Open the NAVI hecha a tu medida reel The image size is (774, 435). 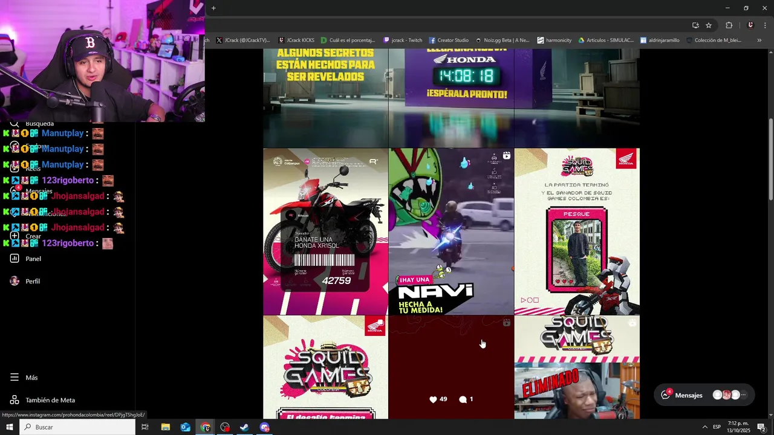pyautogui.click(x=451, y=231)
